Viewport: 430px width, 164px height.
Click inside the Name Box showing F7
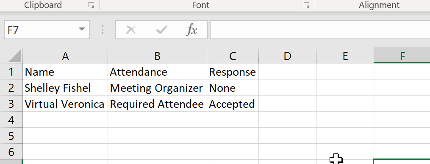point(41,30)
